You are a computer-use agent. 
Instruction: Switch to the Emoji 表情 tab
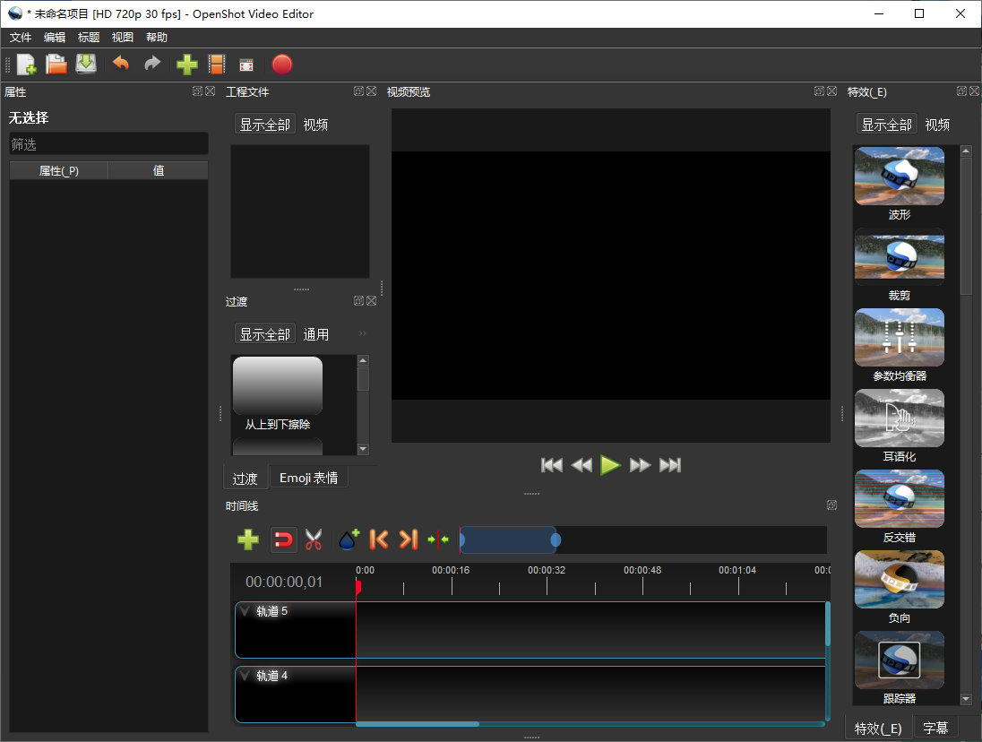click(x=308, y=478)
